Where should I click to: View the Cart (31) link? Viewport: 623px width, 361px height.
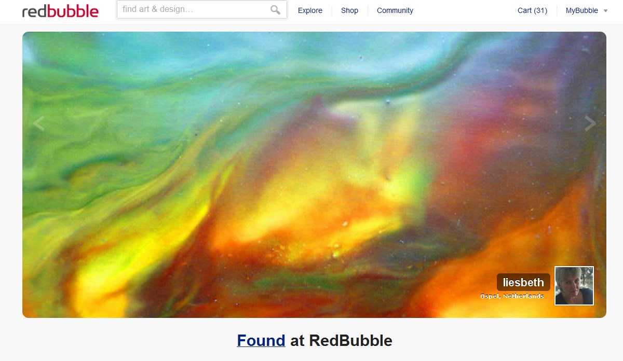point(532,10)
